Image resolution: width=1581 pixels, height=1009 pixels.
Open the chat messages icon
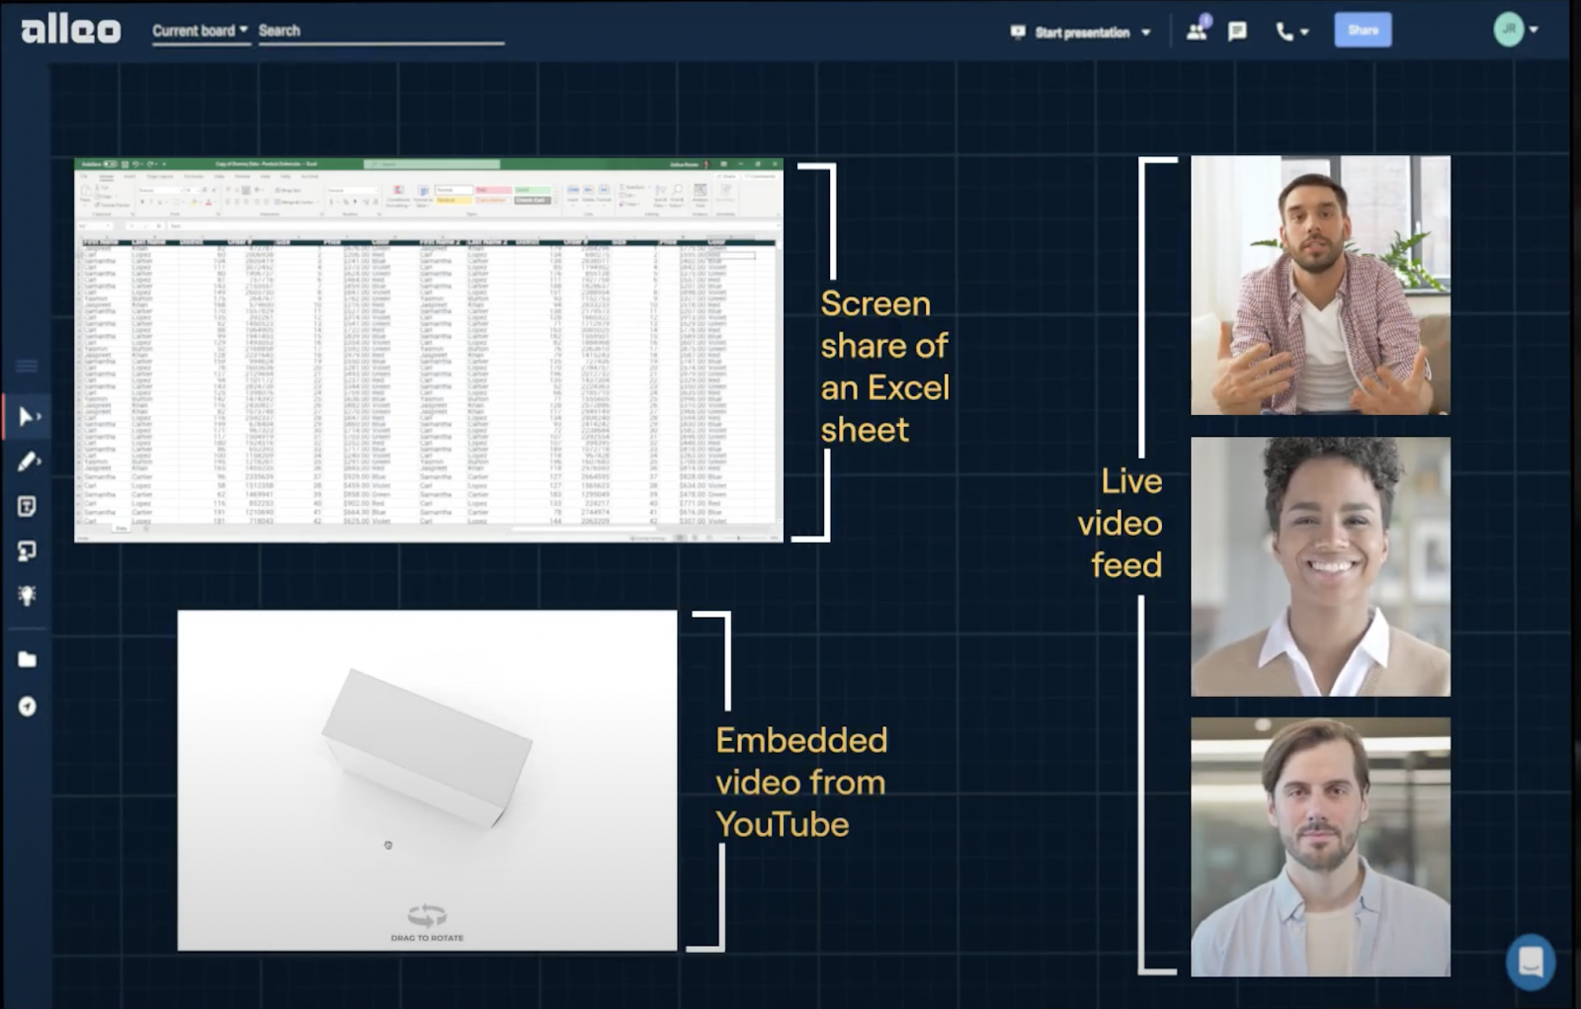pyautogui.click(x=1237, y=32)
